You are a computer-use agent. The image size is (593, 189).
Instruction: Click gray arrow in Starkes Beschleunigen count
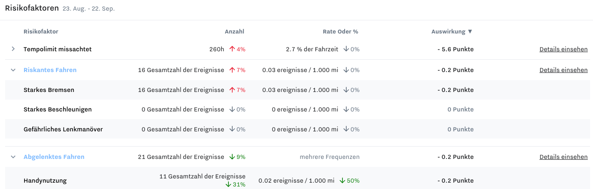[232, 109]
